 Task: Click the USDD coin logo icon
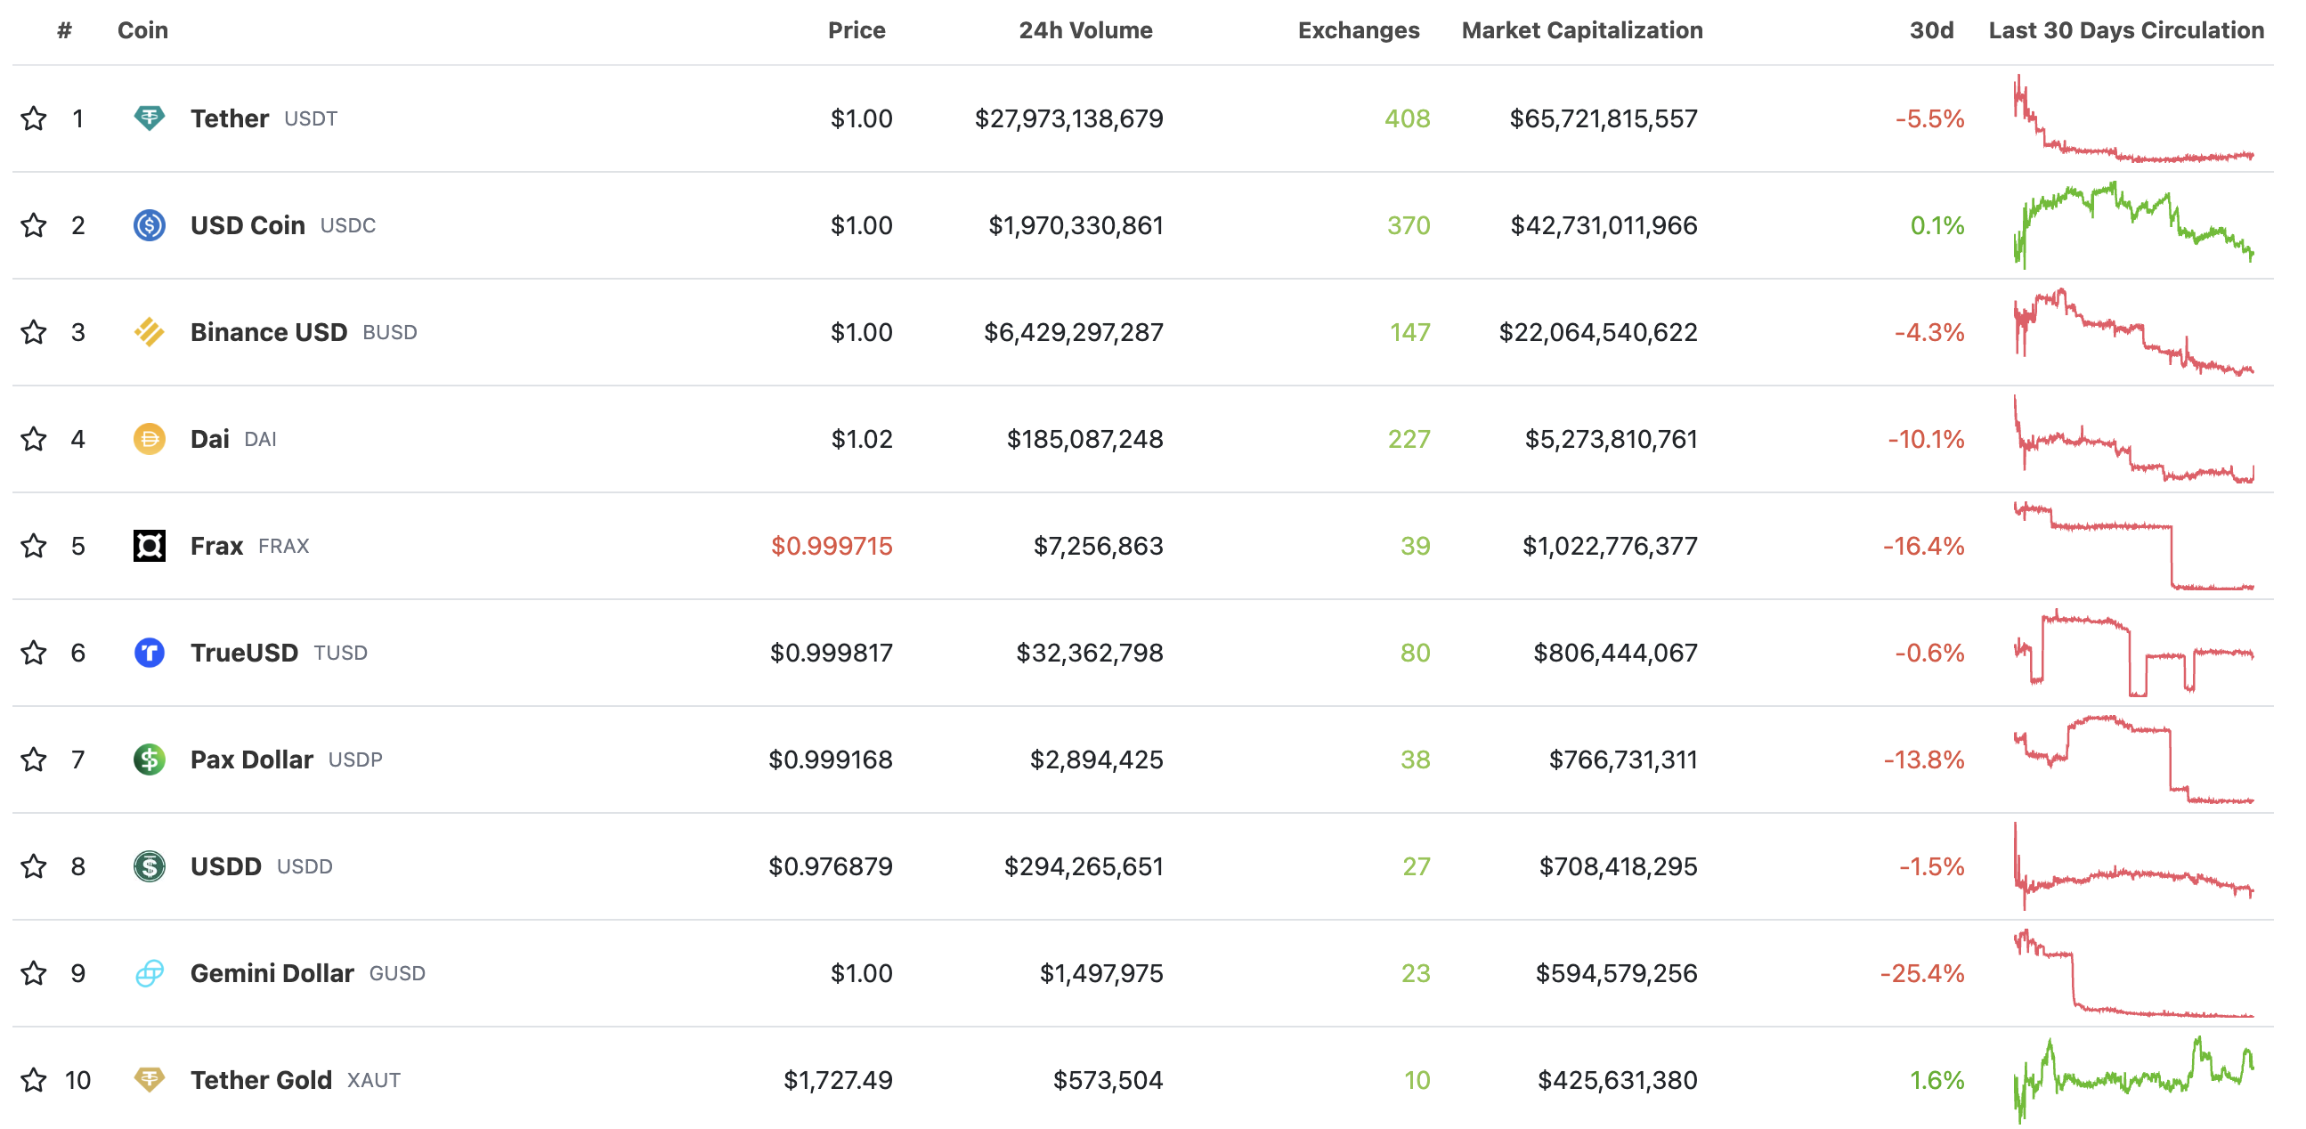[150, 865]
